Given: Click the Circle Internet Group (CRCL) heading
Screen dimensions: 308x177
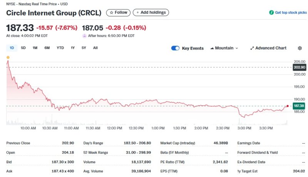Looking at the screenshot, I should coord(54,13).
